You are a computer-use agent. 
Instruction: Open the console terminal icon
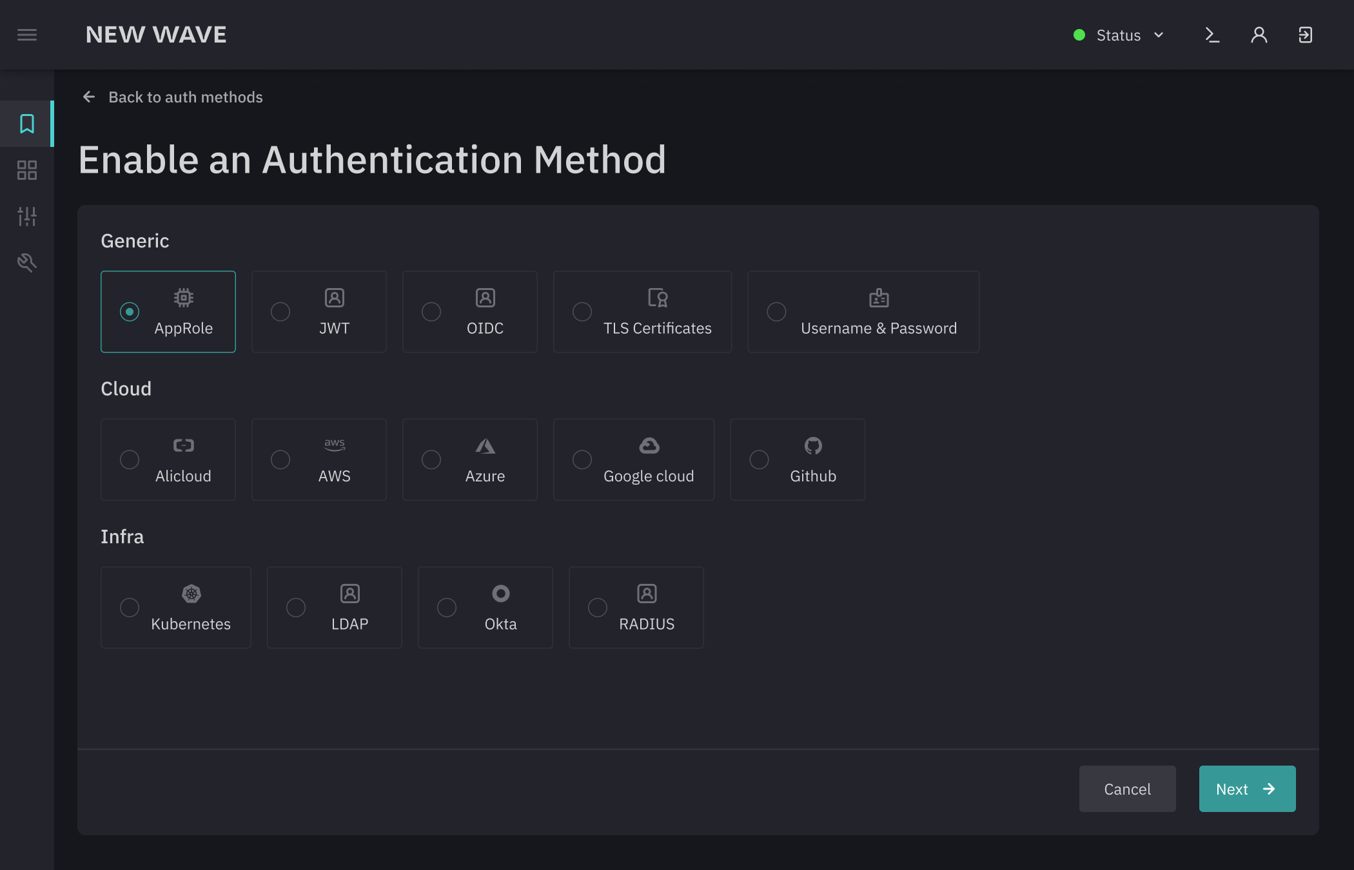[x=1212, y=35]
